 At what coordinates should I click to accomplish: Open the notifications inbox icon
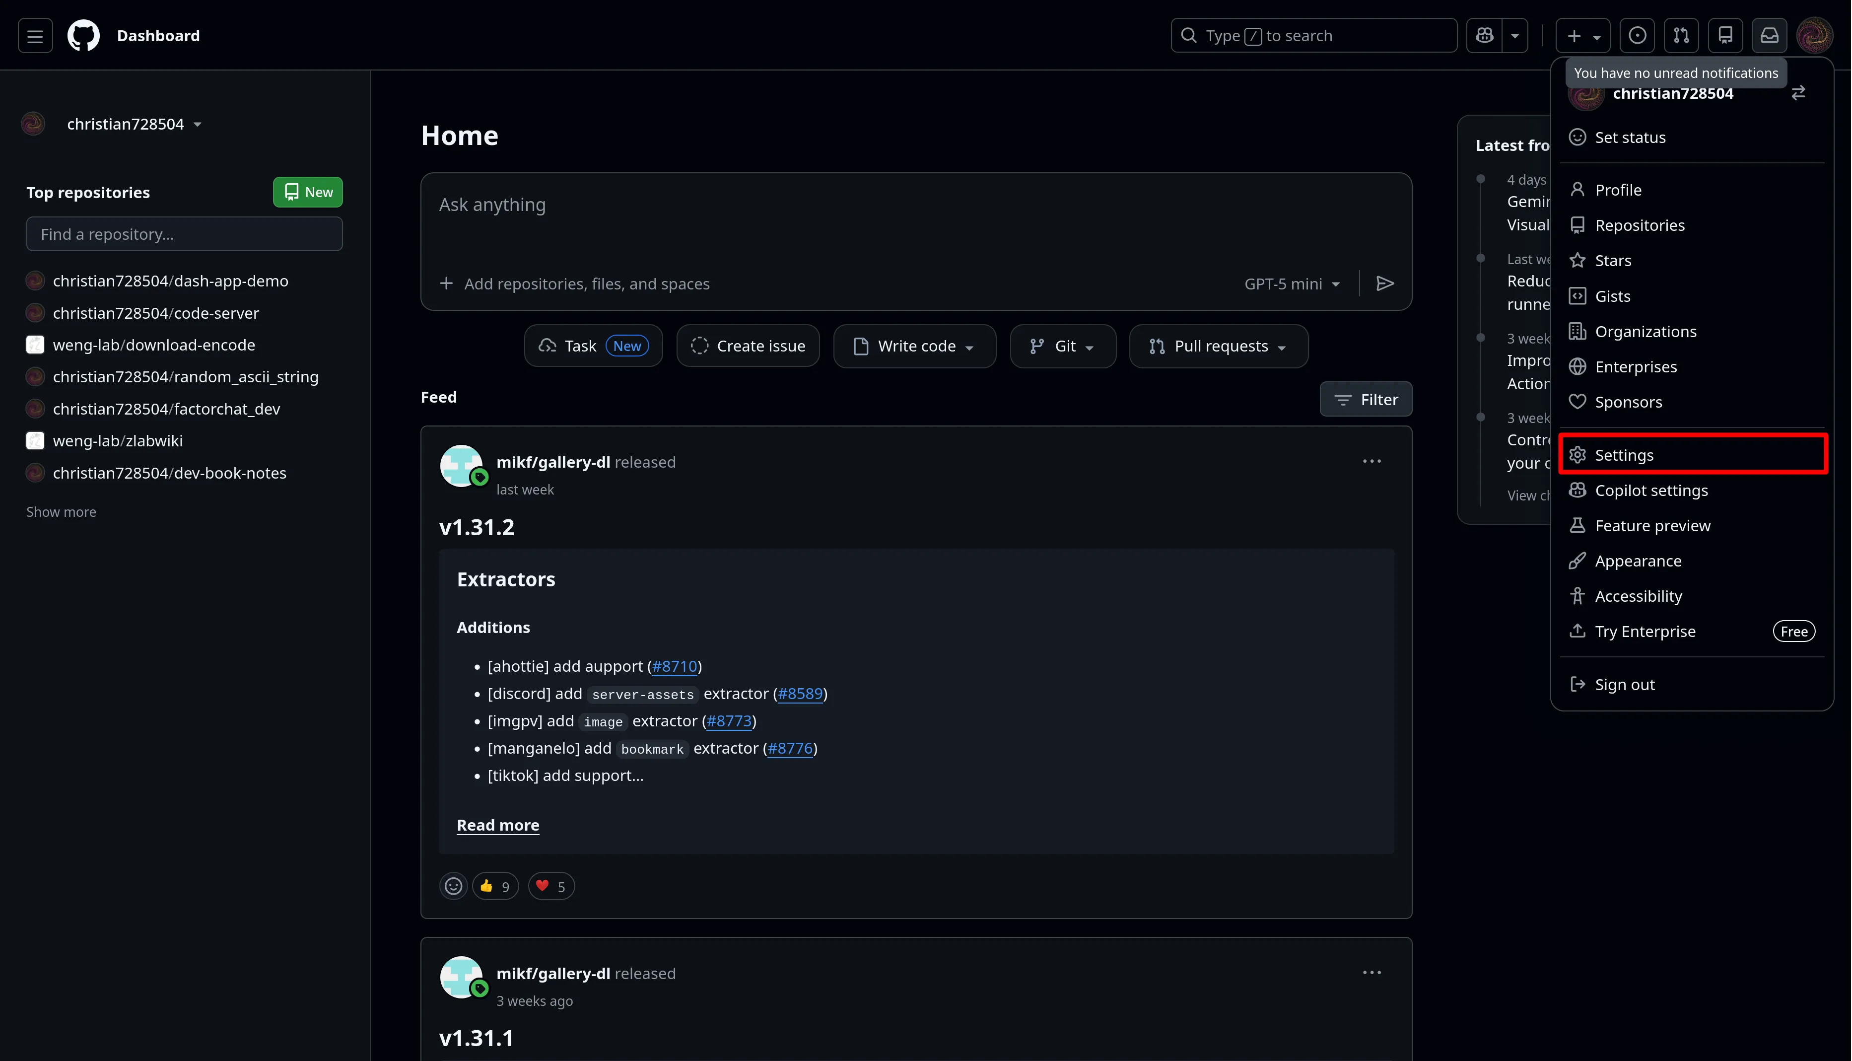point(1769,36)
